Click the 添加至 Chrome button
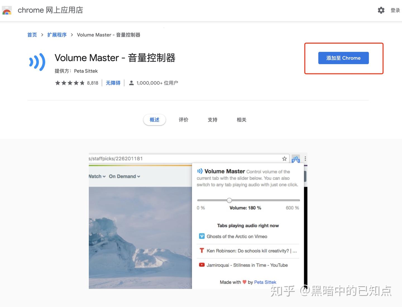Image resolution: width=402 pixels, height=307 pixels. click(x=343, y=58)
